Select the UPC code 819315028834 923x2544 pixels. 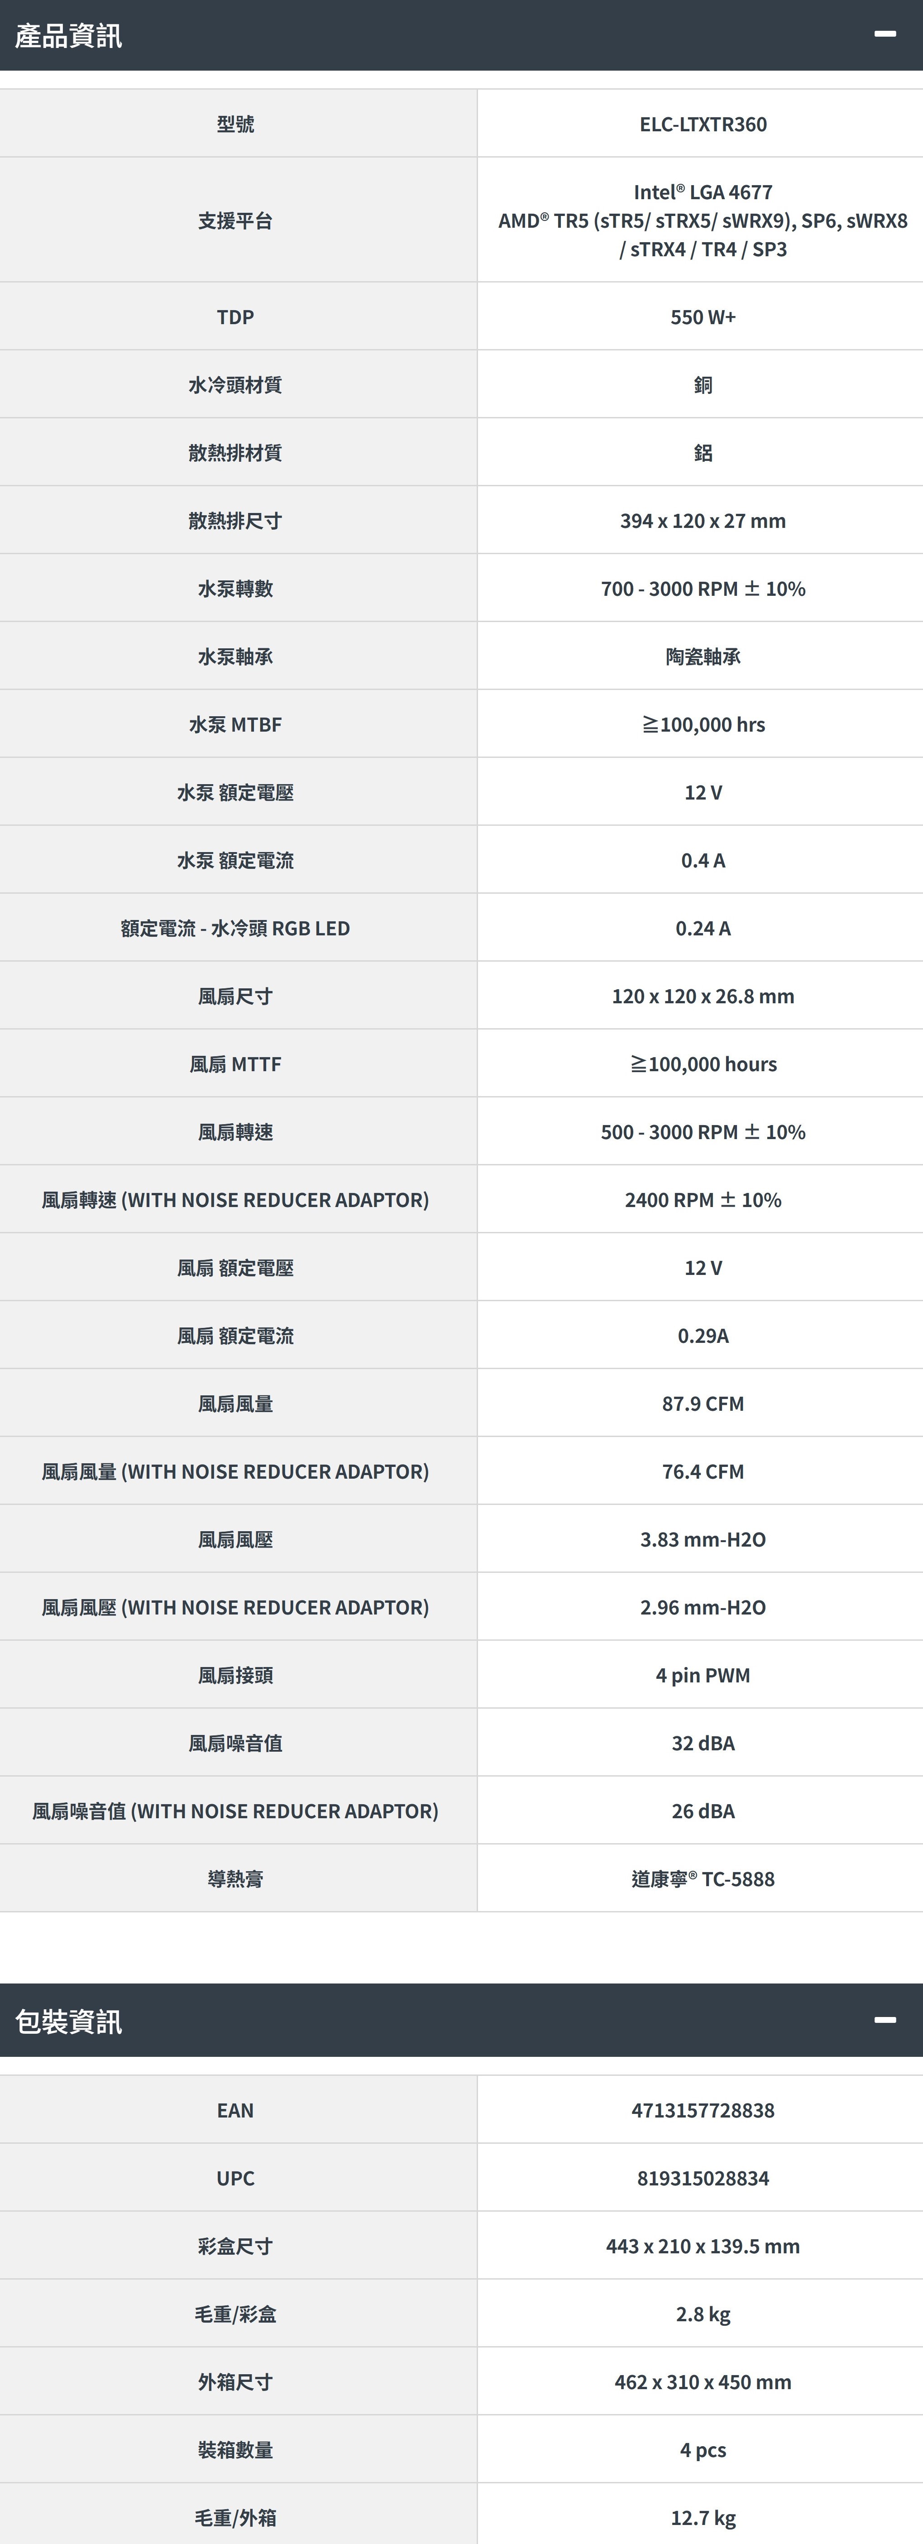(x=703, y=2179)
